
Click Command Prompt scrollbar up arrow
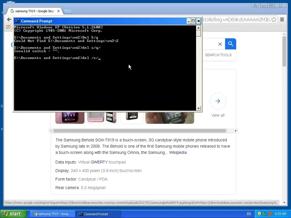click(198, 28)
